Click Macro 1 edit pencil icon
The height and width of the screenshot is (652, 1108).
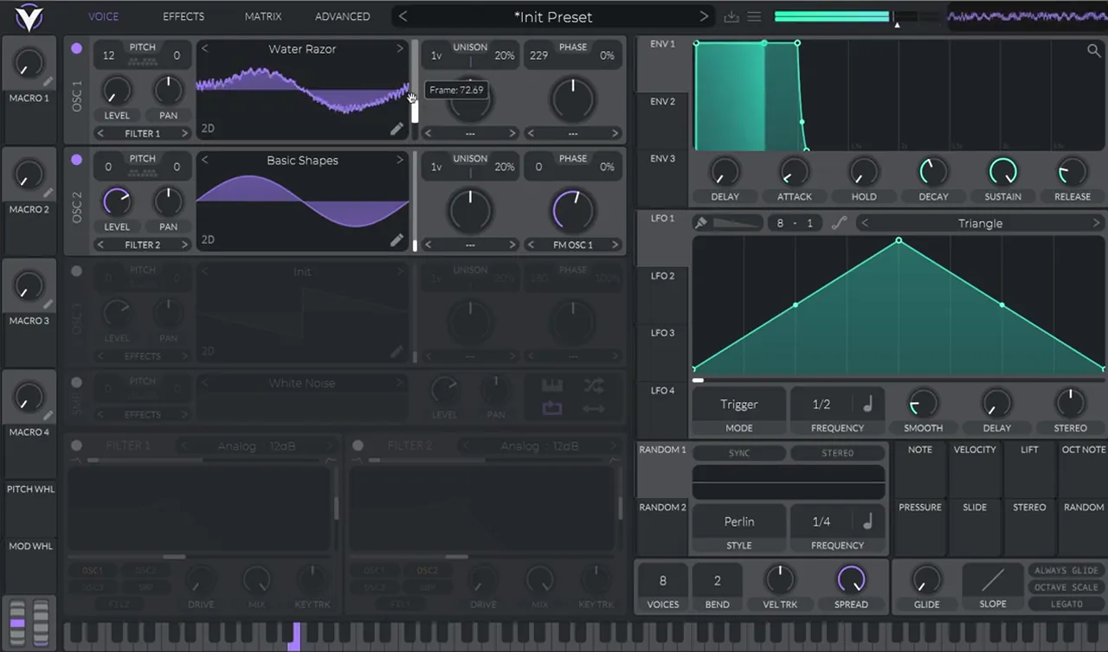[x=48, y=82]
